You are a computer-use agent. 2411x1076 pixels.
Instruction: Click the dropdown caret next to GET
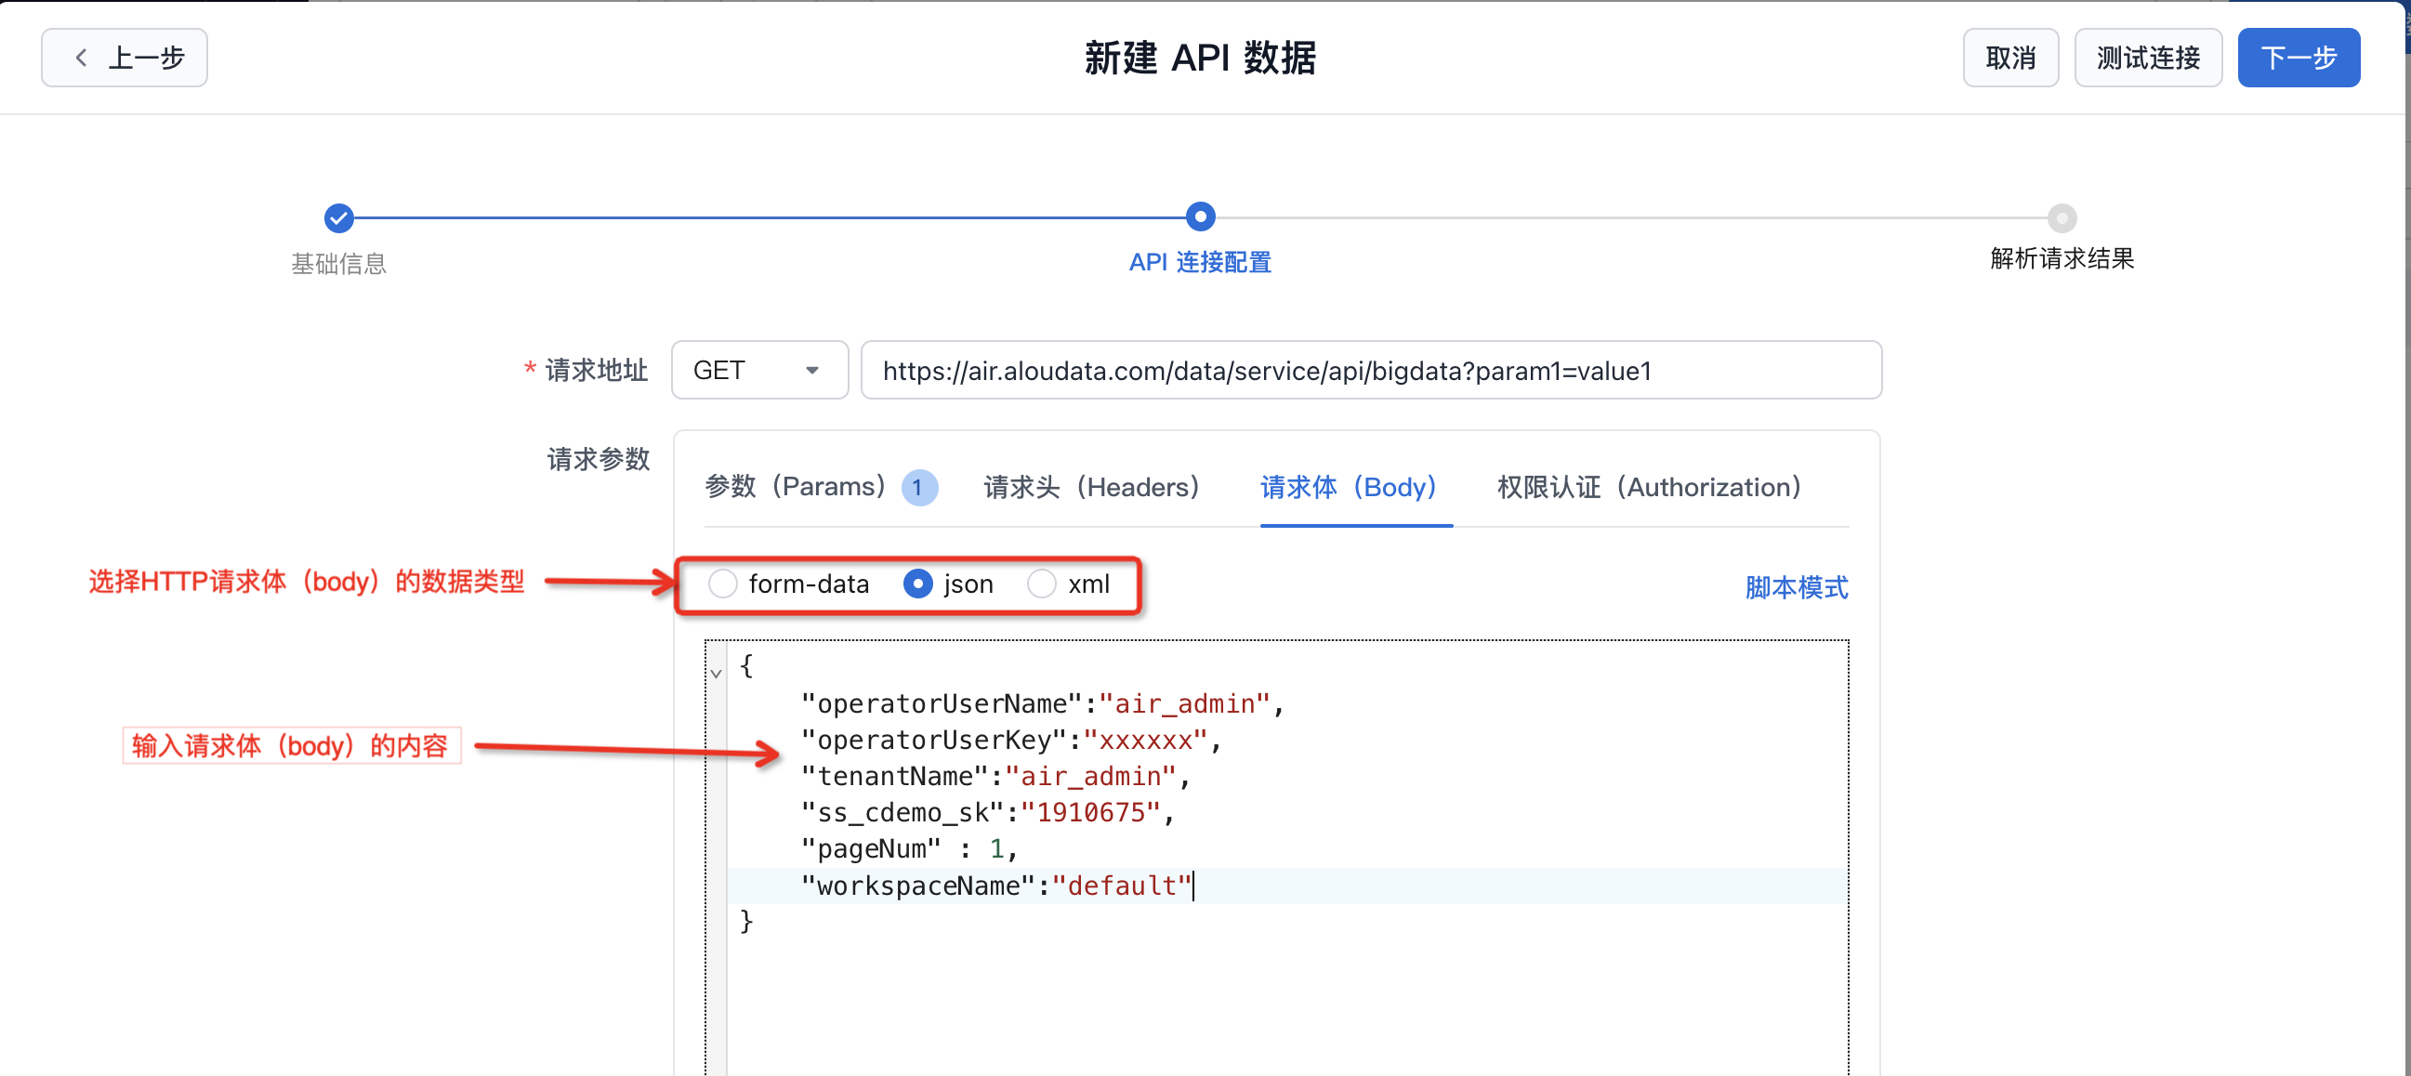pyautogui.click(x=811, y=371)
